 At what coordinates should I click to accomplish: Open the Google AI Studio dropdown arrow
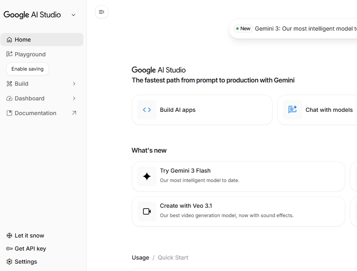(73, 15)
